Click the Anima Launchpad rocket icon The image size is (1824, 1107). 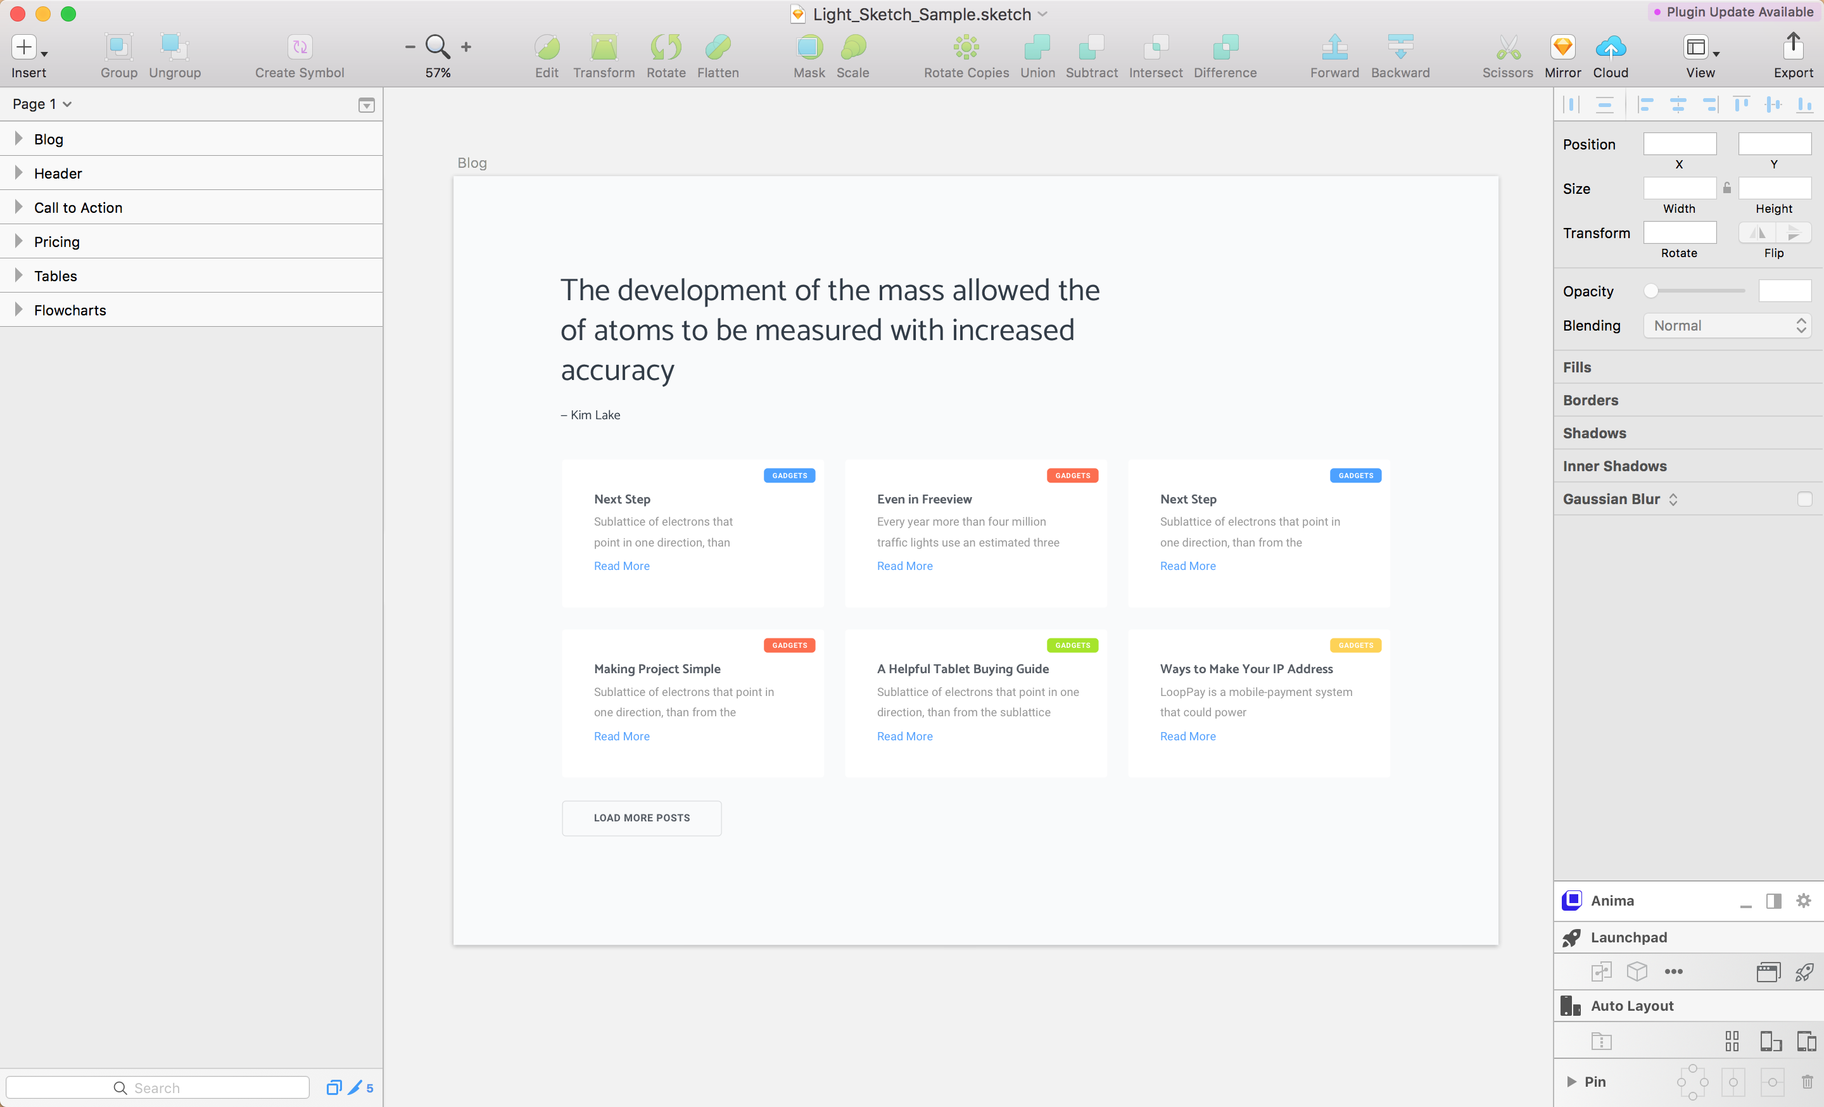click(1571, 937)
